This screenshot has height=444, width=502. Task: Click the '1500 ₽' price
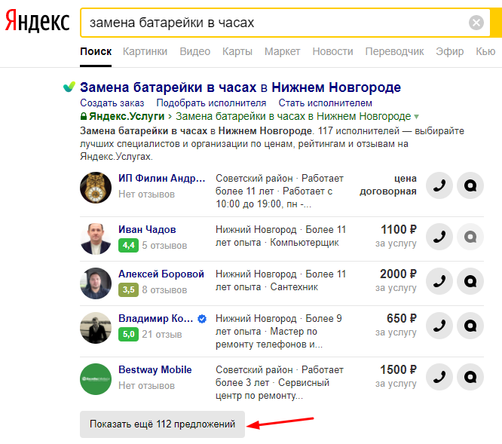coord(398,369)
